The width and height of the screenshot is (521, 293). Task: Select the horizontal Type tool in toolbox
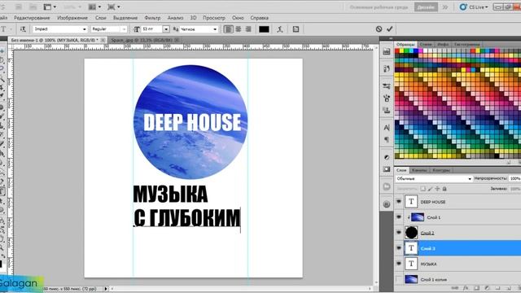(x=2, y=192)
